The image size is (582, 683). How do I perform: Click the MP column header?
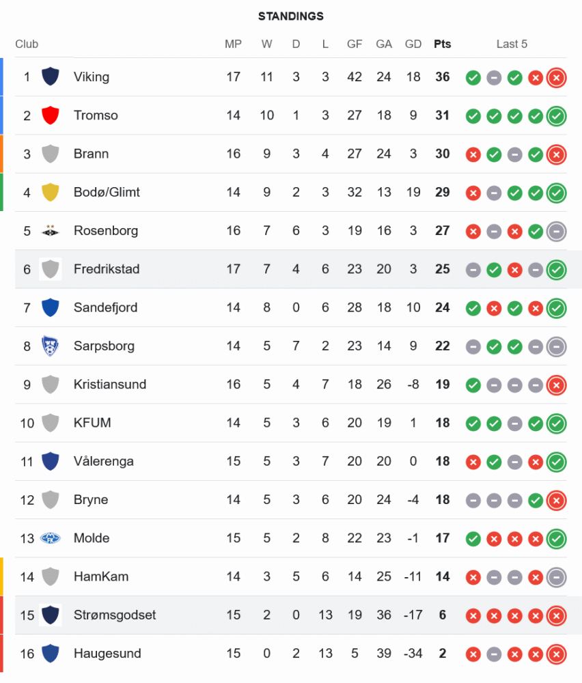234,44
